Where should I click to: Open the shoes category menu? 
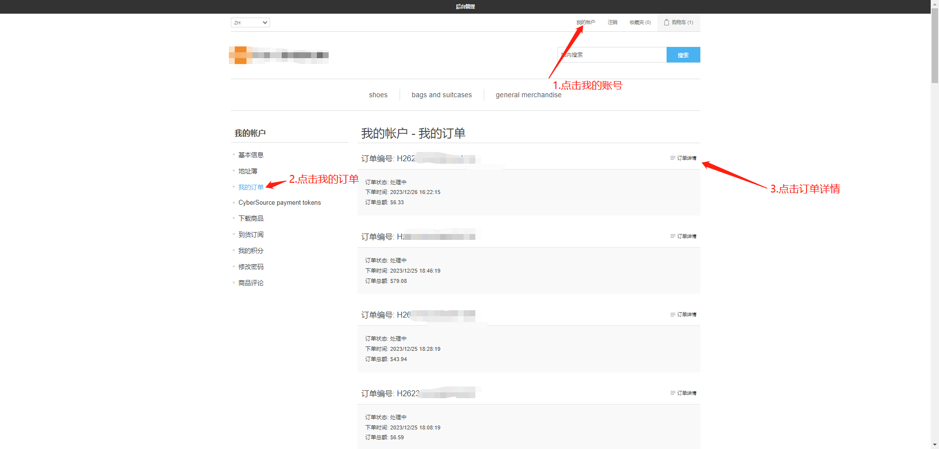tap(378, 95)
